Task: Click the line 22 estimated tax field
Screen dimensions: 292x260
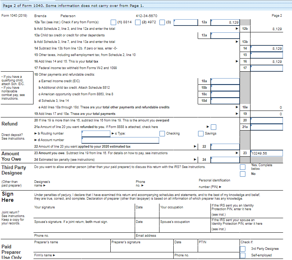Action: click(225, 147)
